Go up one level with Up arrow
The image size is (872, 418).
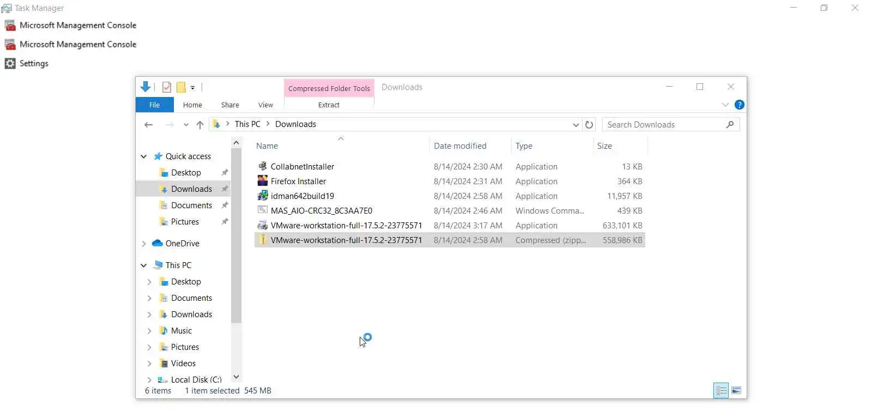200,125
